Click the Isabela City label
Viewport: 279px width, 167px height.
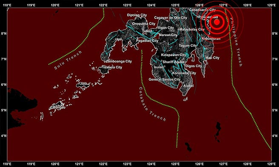click(x=113, y=67)
